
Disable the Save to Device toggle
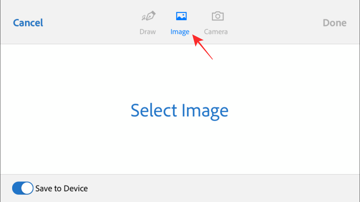(x=23, y=188)
